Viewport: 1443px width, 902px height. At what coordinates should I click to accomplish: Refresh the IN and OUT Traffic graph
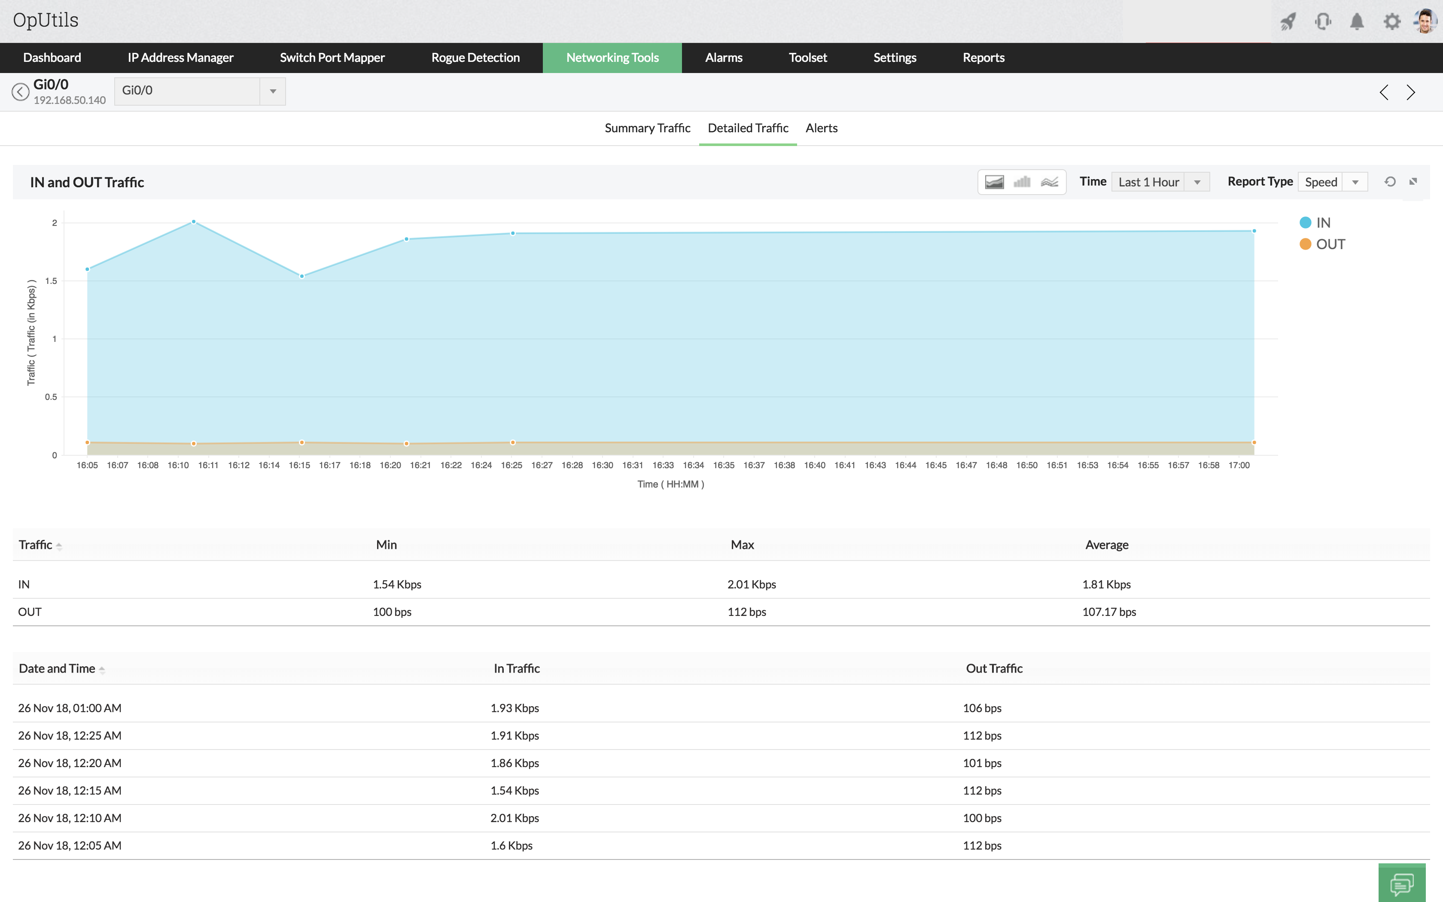[x=1390, y=181]
